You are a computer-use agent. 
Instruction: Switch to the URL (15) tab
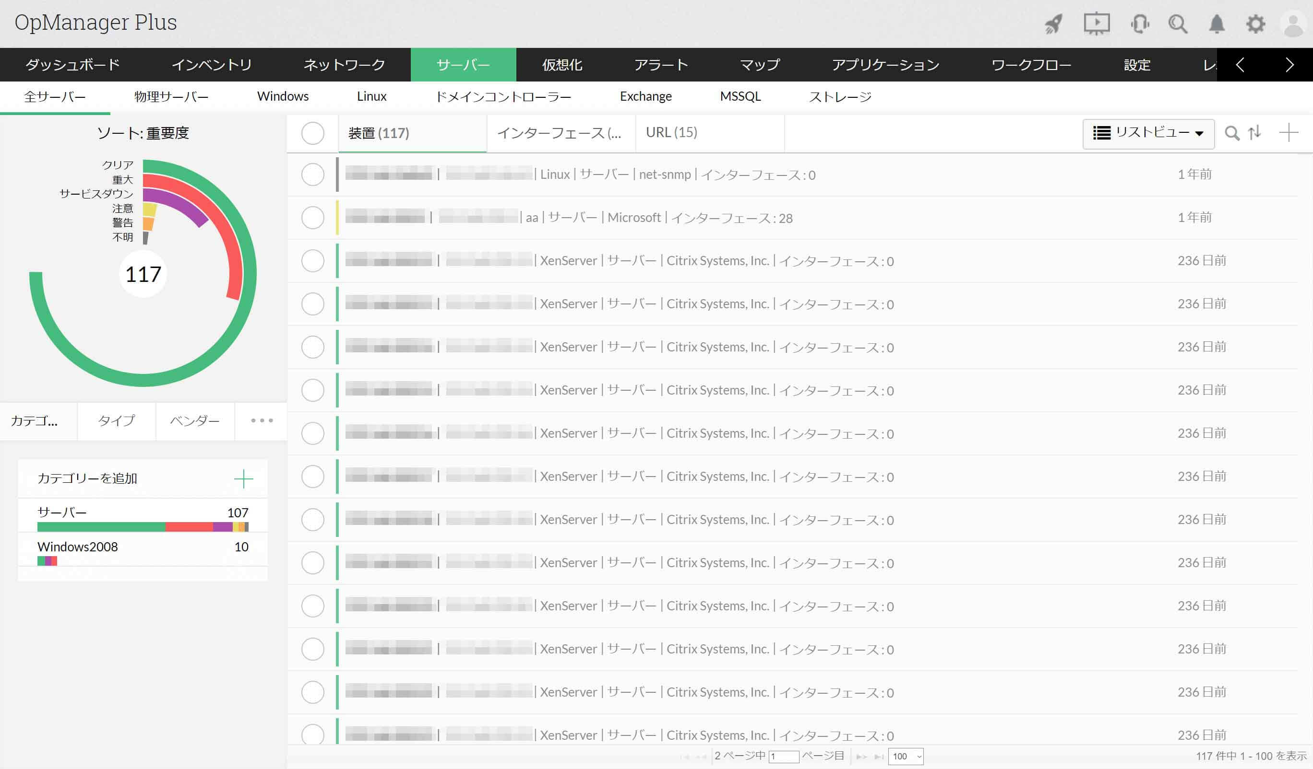(x=671, y=133)
